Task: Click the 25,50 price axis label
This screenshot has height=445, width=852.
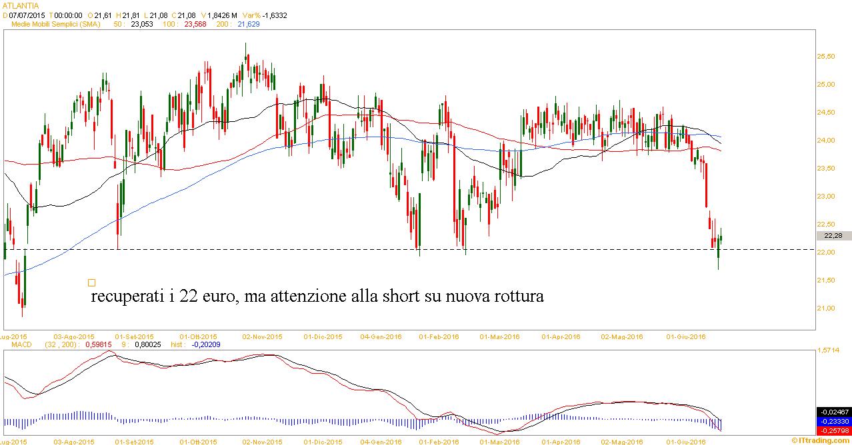Action: (826, 57)
